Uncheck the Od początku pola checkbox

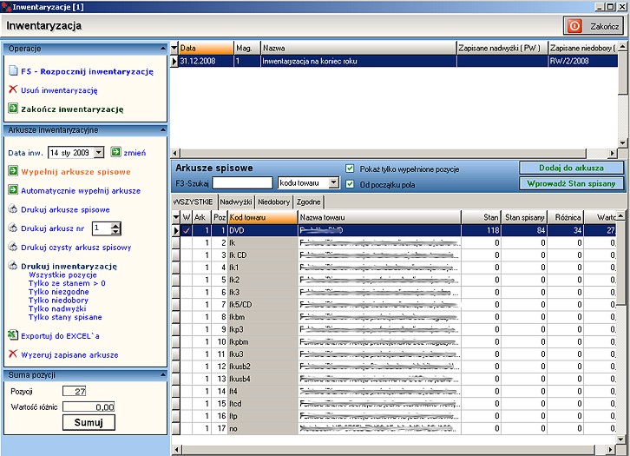350,183
